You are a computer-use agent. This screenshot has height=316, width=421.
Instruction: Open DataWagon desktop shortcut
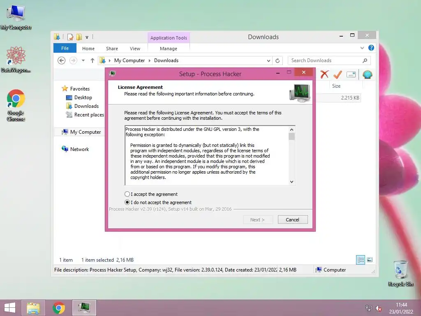(x=16, y=59)
